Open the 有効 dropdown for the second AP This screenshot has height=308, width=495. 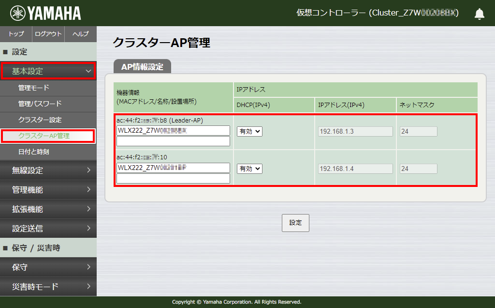pyautogui.click(x=249, y=169)
